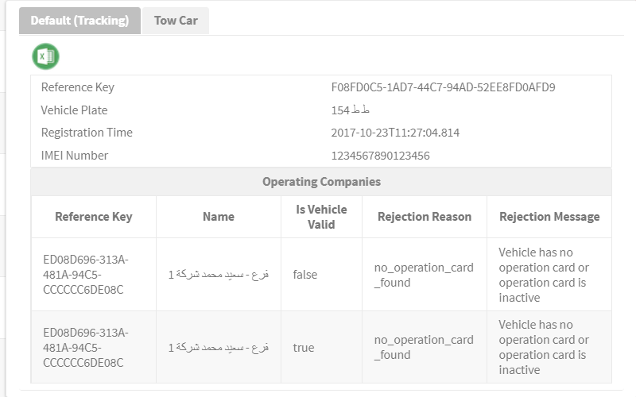Select the Vehicle Plate value 154

[x=350, y=110]
